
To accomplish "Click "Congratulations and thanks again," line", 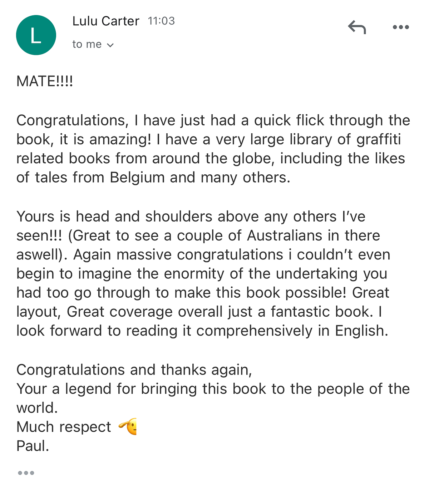I will 134,370.
